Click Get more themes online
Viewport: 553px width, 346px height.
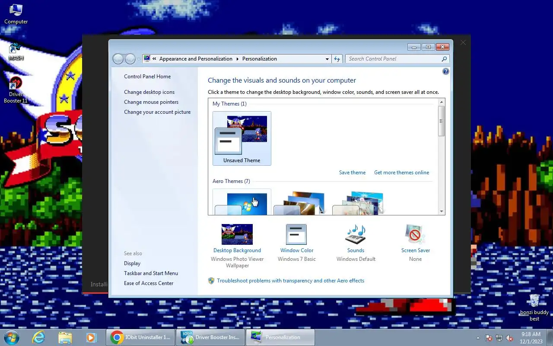(402, 173)
